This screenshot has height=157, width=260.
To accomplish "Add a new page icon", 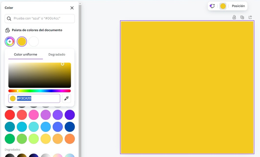I will [x=250, y=17].
